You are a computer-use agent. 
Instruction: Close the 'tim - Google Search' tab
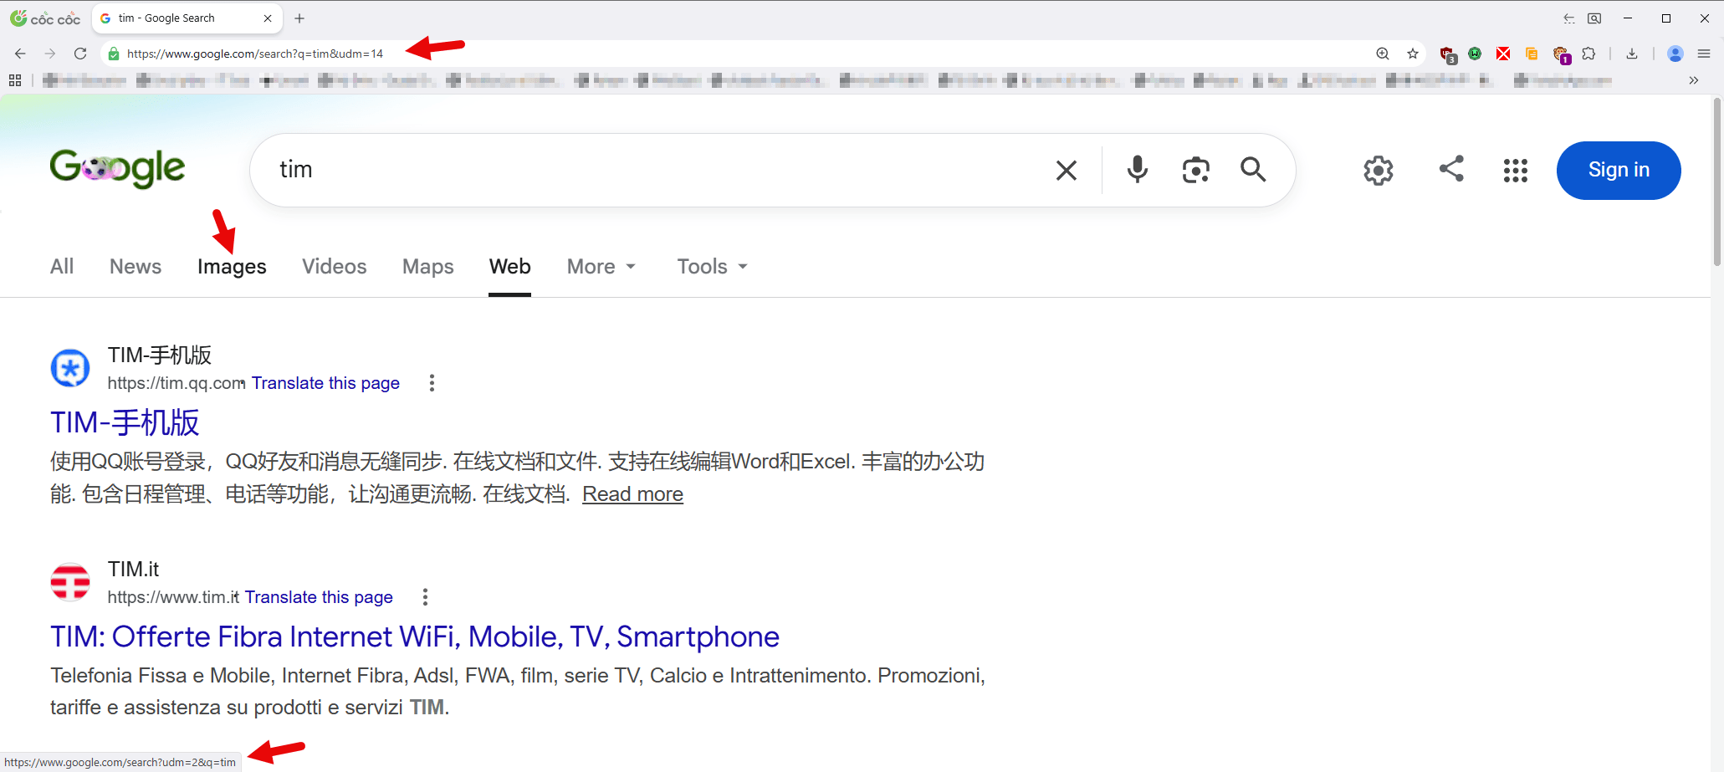(x=268, y=18)
